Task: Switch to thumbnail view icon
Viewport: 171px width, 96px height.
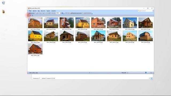Action: tap(29, 15)
